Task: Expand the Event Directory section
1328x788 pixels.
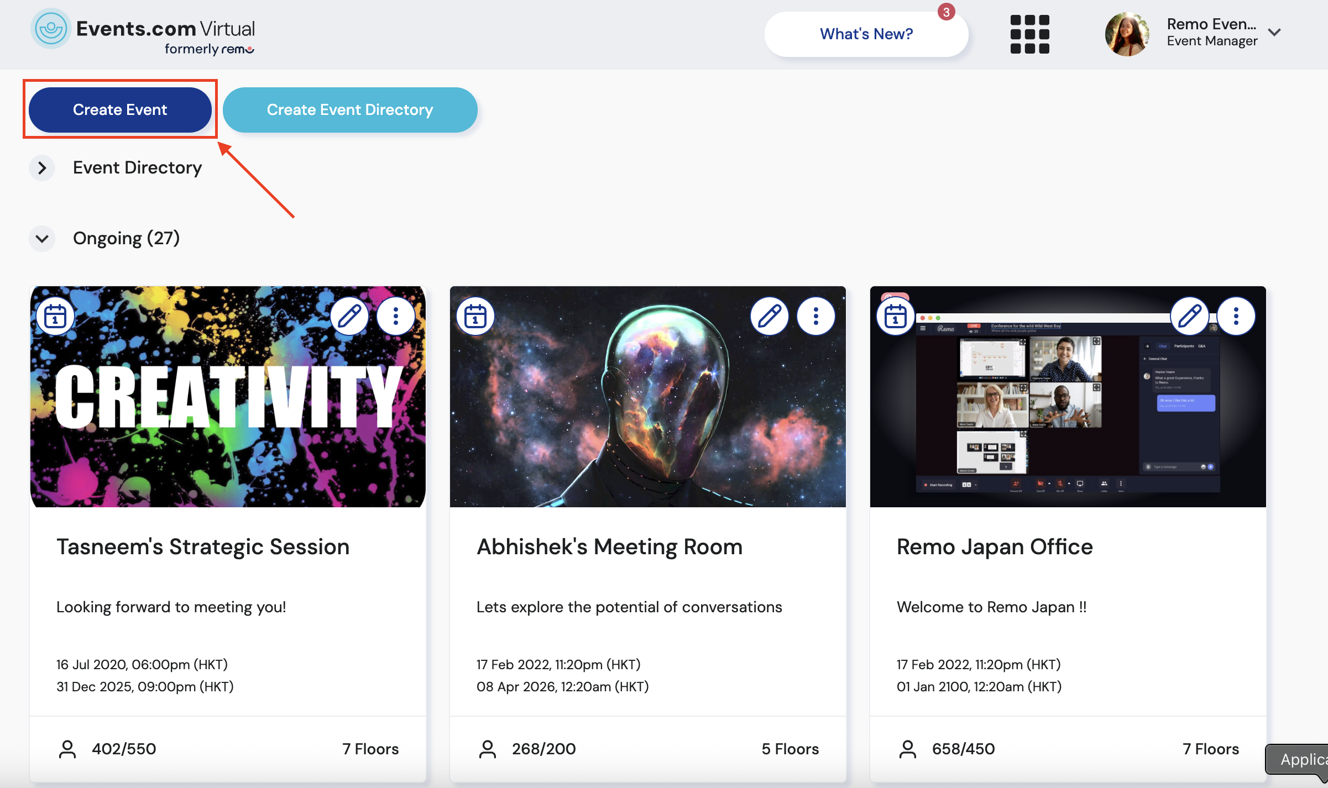Action: pyautogui.click(x=42, y=168)
